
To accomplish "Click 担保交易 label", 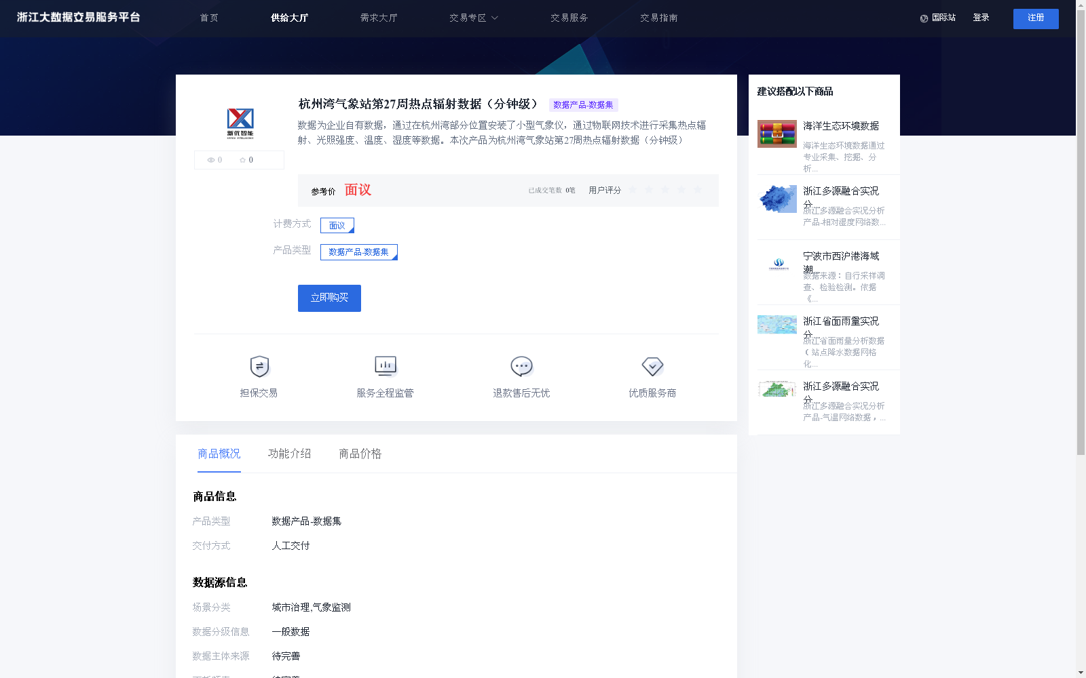I will pos(259,393).
